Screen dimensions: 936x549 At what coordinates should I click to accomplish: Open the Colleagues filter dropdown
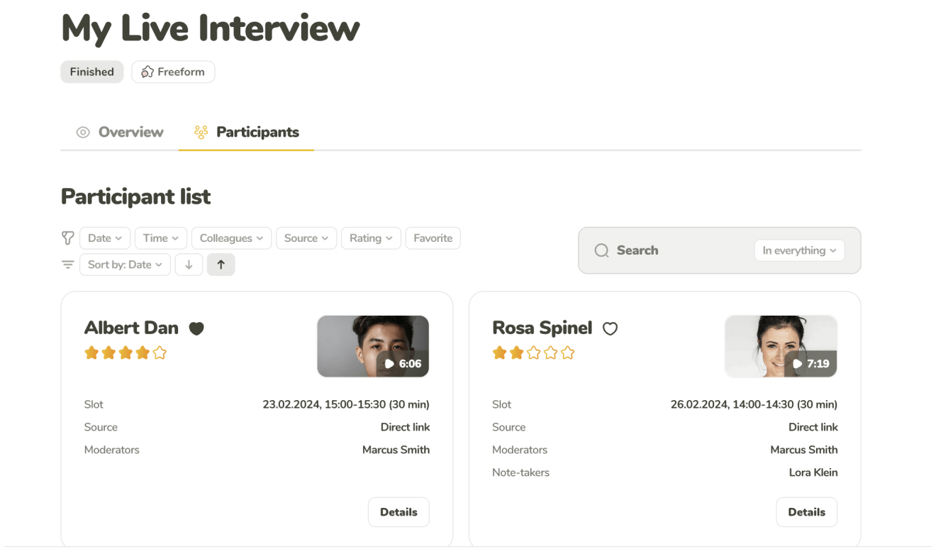(231, 238)
